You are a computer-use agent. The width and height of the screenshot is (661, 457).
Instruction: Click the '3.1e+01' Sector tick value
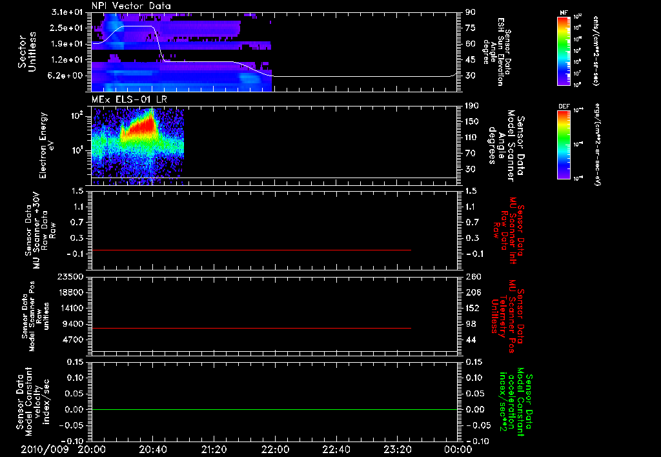point(68,12)
